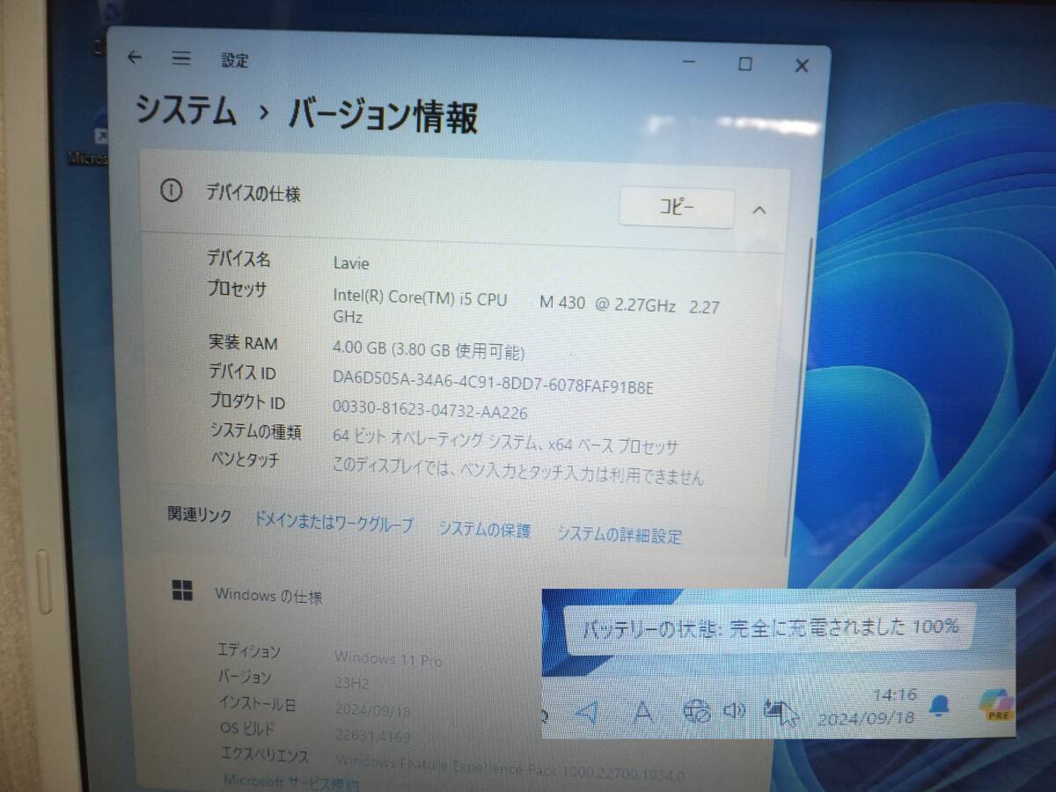
Task: Open システムの詳細設定 link
Action: click(620, 535)
